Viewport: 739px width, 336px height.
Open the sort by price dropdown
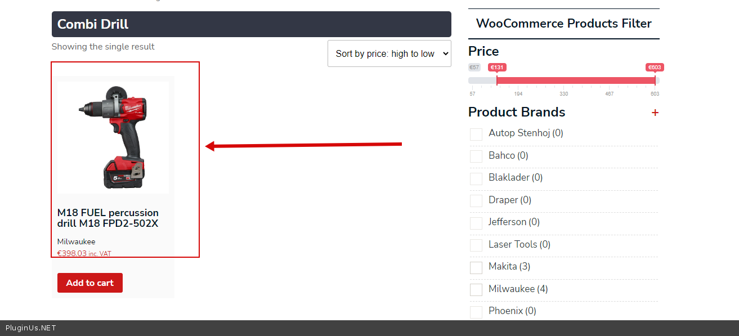(389, 53)
